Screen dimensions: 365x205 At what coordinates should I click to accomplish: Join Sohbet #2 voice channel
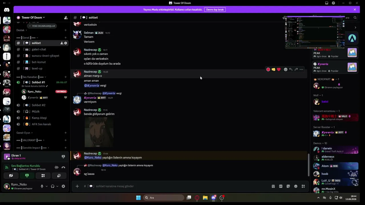pyautogui.click(x=42, y=105)
